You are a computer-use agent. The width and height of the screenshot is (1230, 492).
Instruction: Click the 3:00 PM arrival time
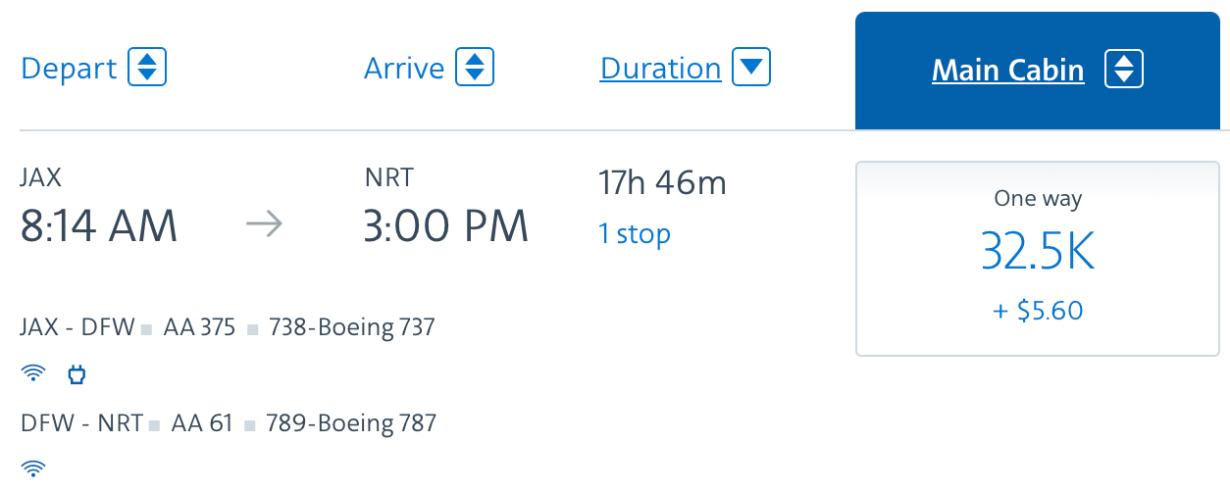click(446, 226)
